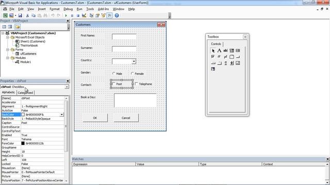Click the Copy toolbar icon
Screen dimensions: 330x185
(x=33, y=15)
